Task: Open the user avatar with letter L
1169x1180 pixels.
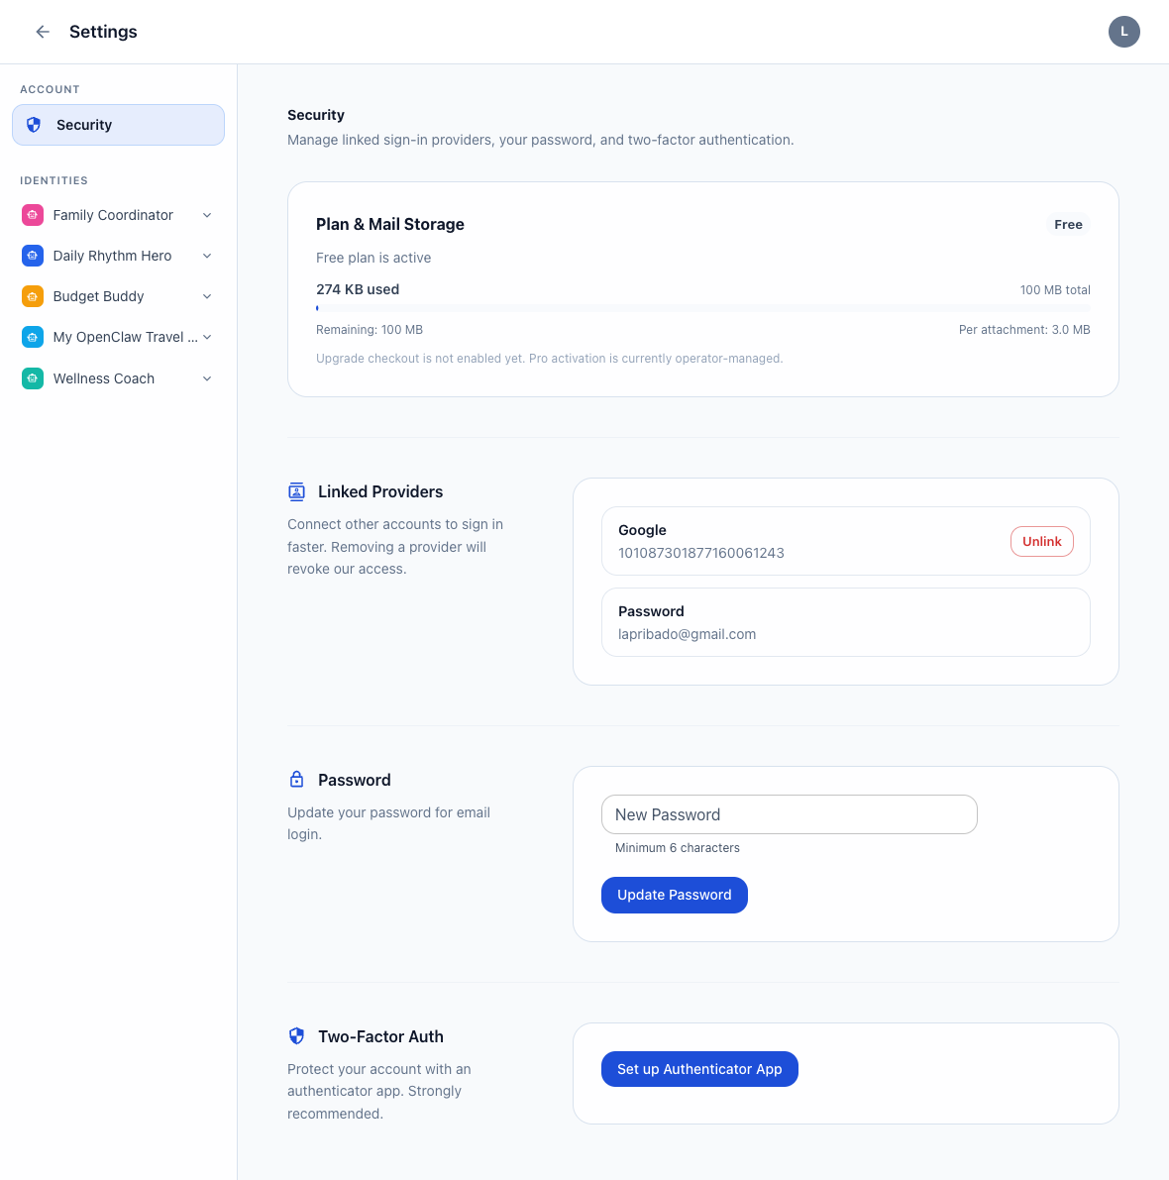Action: pos(1123,32)
